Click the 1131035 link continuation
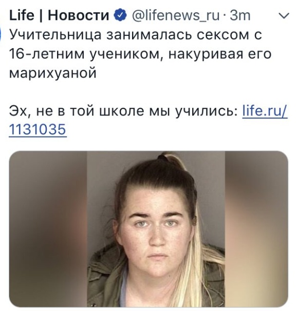 (x=38, y=129)
